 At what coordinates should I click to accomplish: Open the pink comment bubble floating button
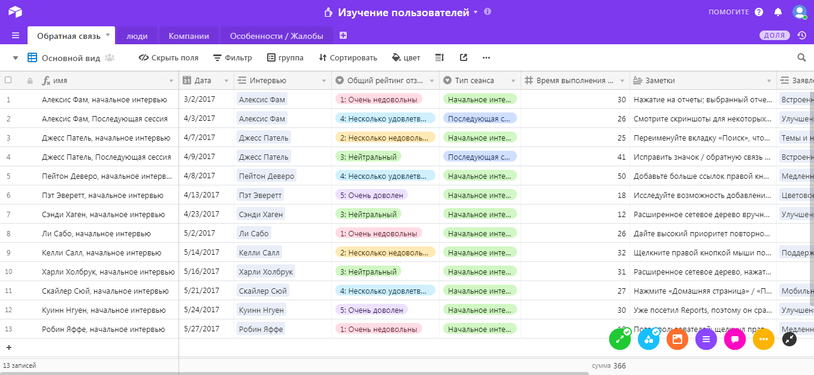pos(735,339)
